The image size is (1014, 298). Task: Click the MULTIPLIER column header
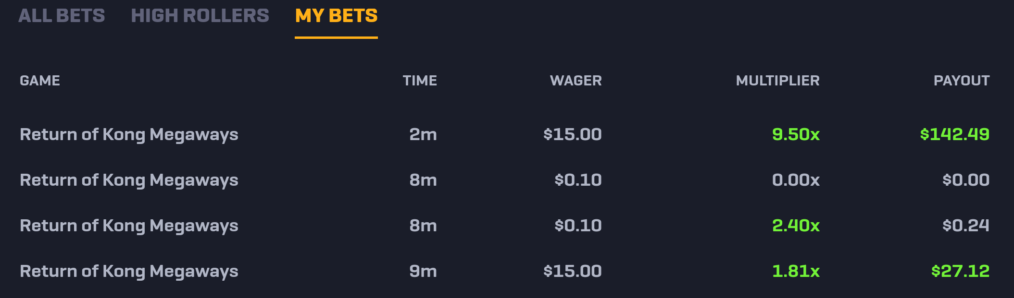(777, 81)
